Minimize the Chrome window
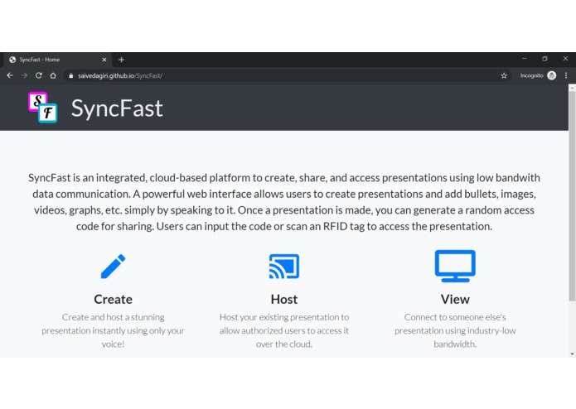The image size is (576, 409). point(525,59)
